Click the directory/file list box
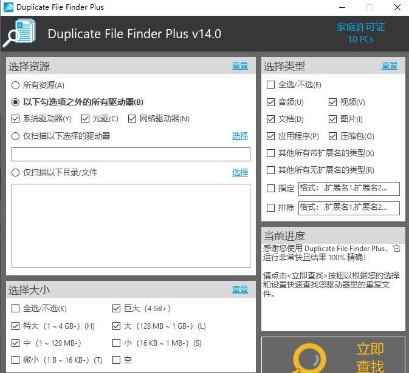Screen dimensions: 409x373 pos(131,226)
